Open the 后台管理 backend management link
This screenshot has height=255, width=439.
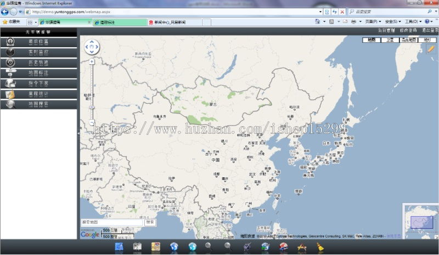(x=386, y=30)
